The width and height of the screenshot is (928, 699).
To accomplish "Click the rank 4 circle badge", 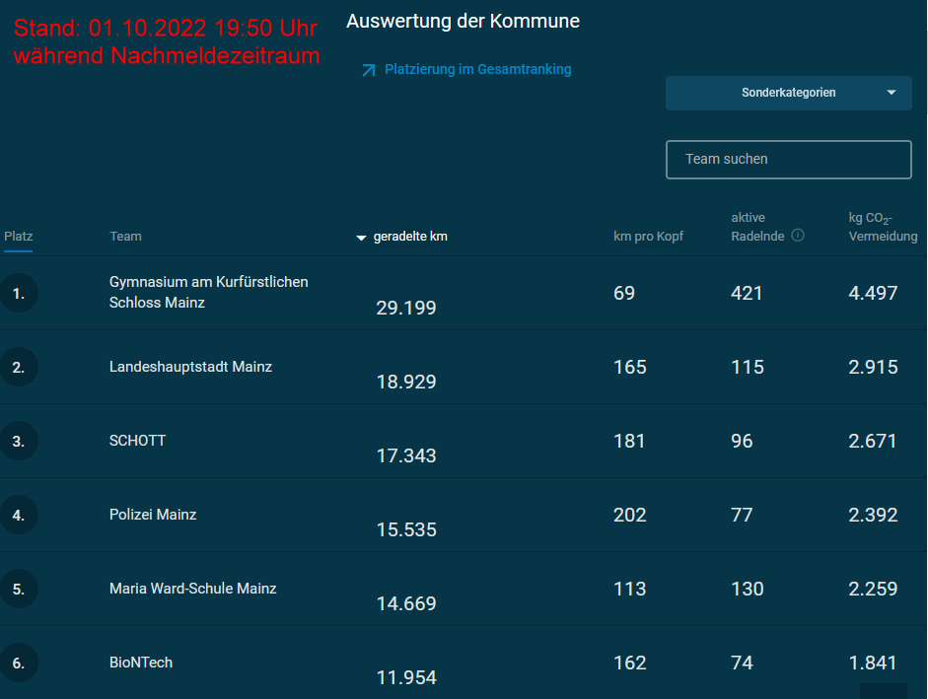I will click(18, 515).
